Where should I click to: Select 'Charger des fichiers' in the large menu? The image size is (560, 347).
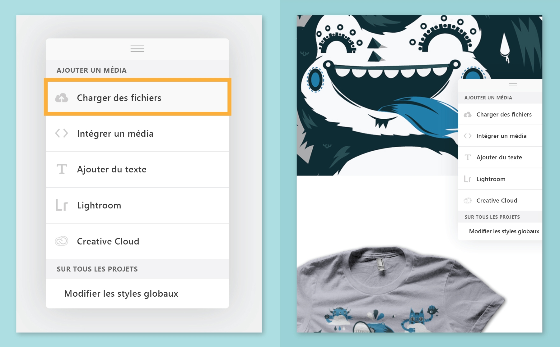[x=138, y=97]
